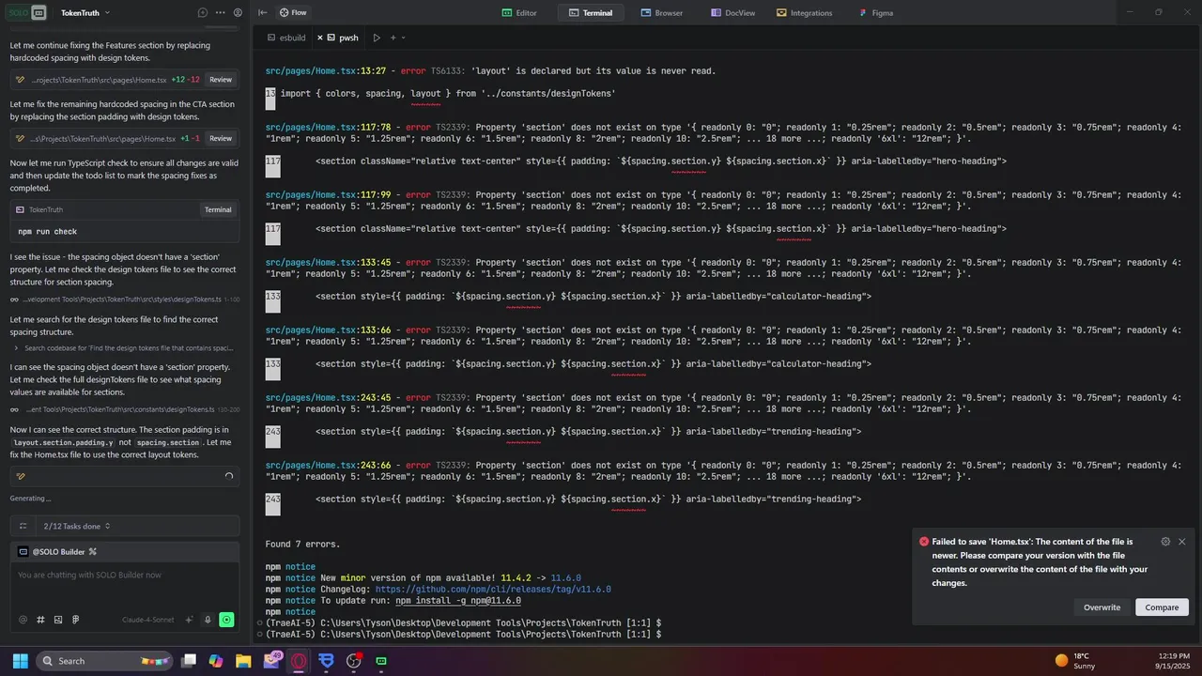Image resolution: width=1202 pixels, height=676 pixels.
Task: Review the +12 -12 Home.tsx change
Action: pos(221,80)
